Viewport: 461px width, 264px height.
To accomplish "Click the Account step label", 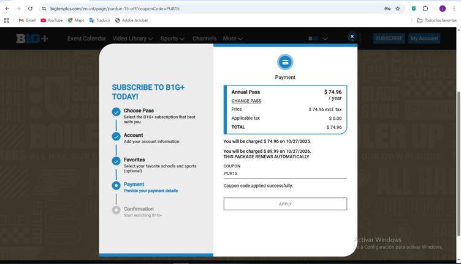I will pos(133,135).
